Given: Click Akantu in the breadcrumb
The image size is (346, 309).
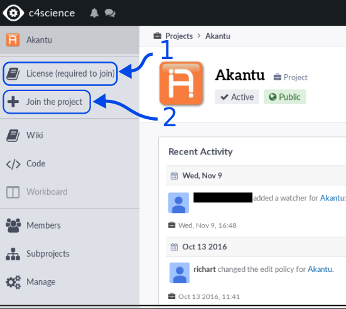Looking at the screenshot, I should 218,36.
